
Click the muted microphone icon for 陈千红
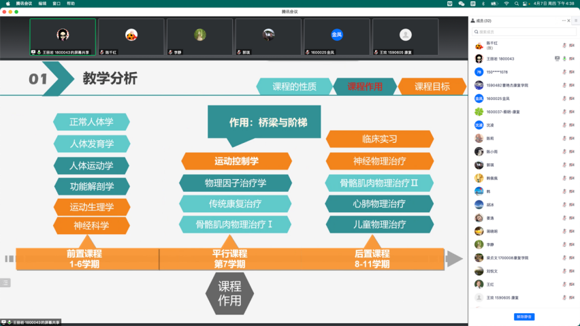pyautogui.click(x=564, y=46)
